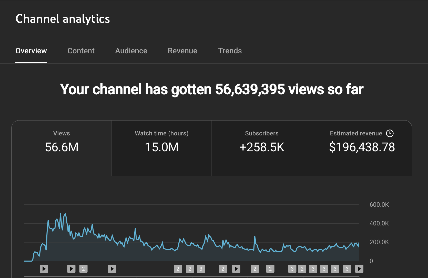
Task: Open the leftmost "3" videos badge
Action: tap(201, 269)
